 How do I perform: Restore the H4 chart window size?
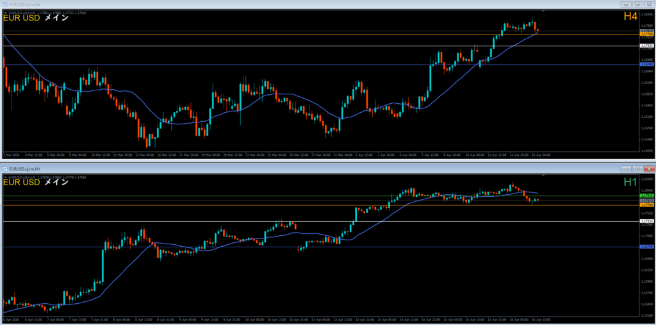pyautogui.click(x=637, y=4)
